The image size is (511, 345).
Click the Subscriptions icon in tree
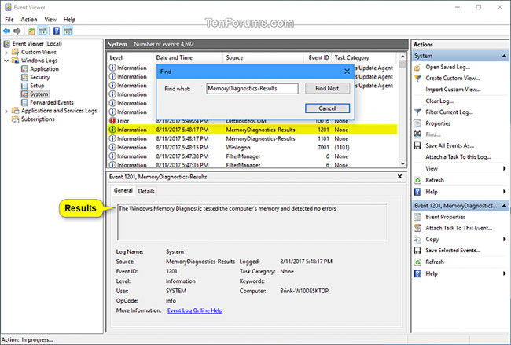click(15, 119)
